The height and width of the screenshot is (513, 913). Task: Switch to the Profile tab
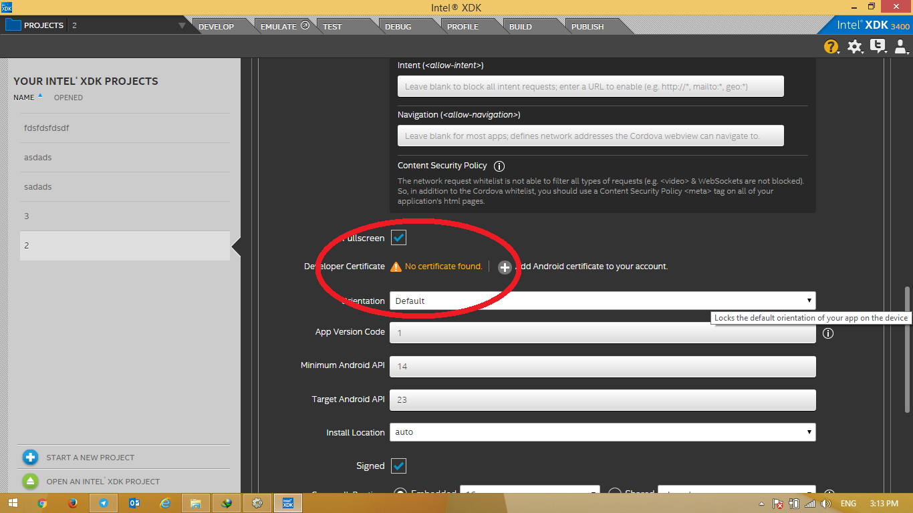click(x=463, y=27)
